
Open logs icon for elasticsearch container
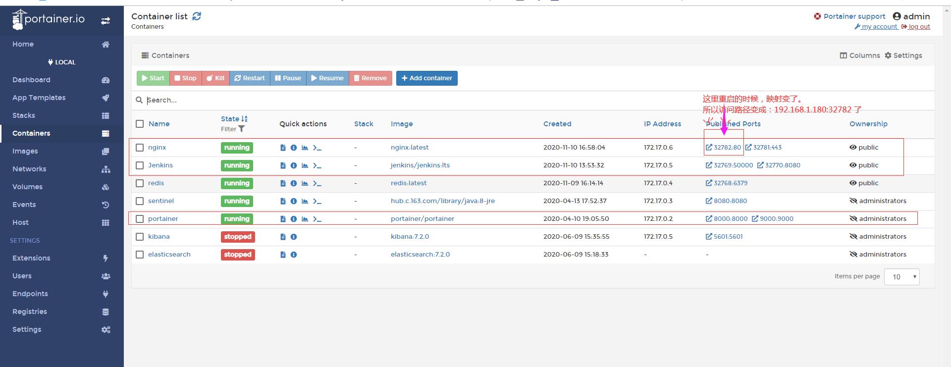click(x=283, y=255)
